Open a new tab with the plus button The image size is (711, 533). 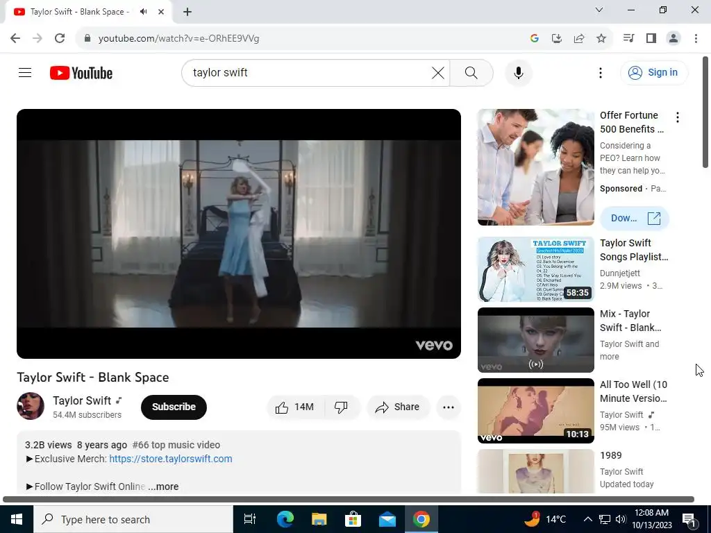[x=187, y=12]
